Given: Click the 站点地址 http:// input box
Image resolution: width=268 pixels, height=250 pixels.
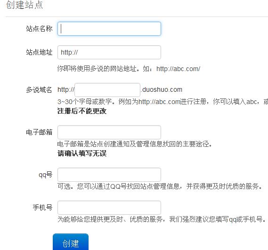Looking at the screenshot, I should 109,52.
